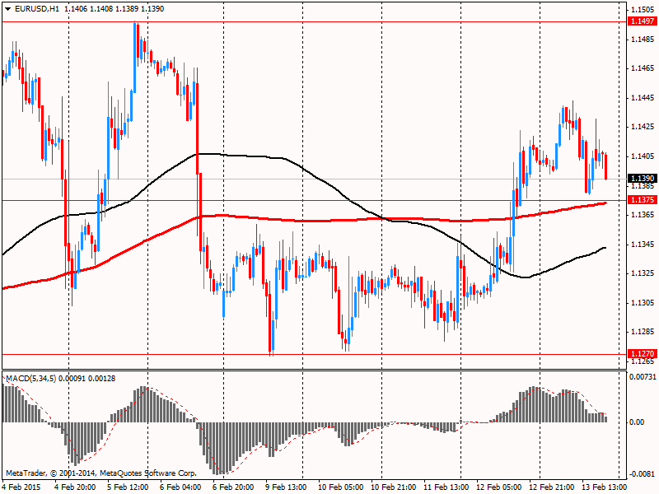Click the time axis label 13 Feb 13:00

[x=604, y=487]
